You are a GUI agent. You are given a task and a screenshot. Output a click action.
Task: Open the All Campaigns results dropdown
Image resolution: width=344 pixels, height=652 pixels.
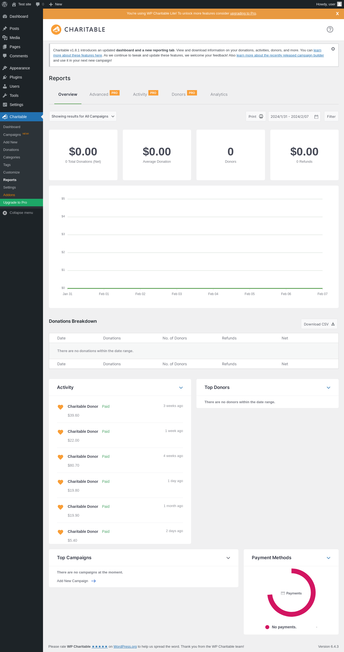pos(83,116)
